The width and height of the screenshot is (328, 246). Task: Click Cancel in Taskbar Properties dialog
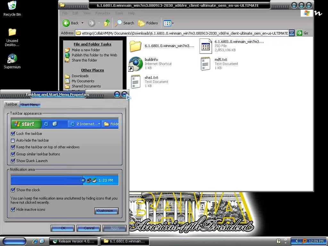click(88, 228)
